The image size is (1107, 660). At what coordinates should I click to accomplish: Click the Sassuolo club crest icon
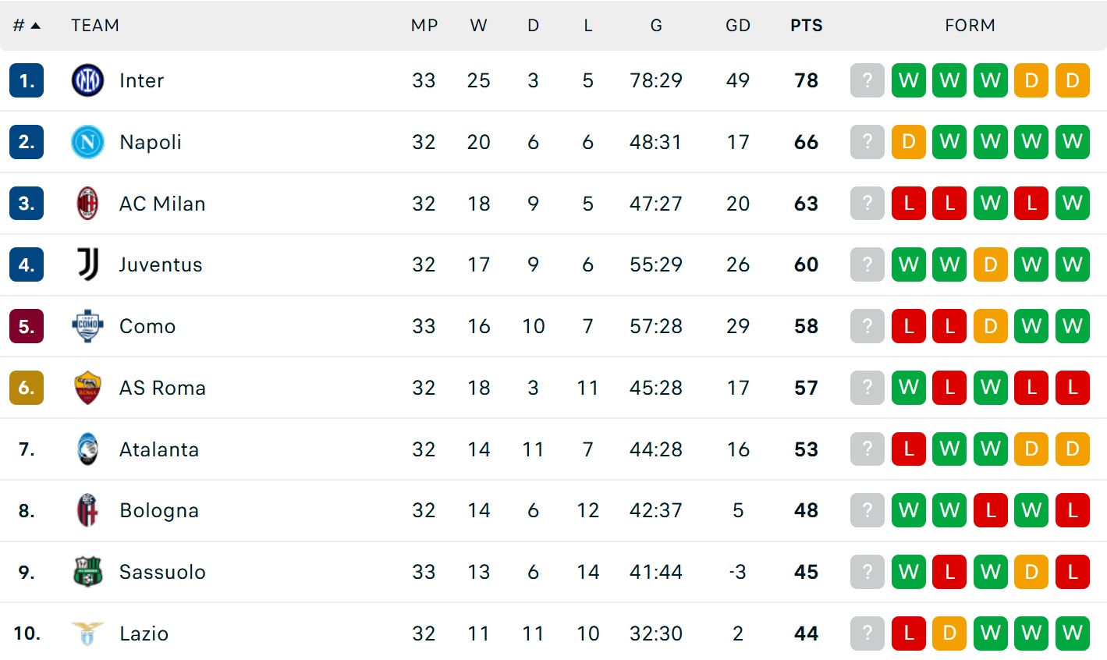pos(87,572)
